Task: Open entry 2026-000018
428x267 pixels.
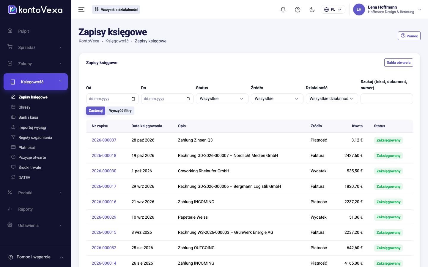Action: pyautogui.click(x=104, y=155)
